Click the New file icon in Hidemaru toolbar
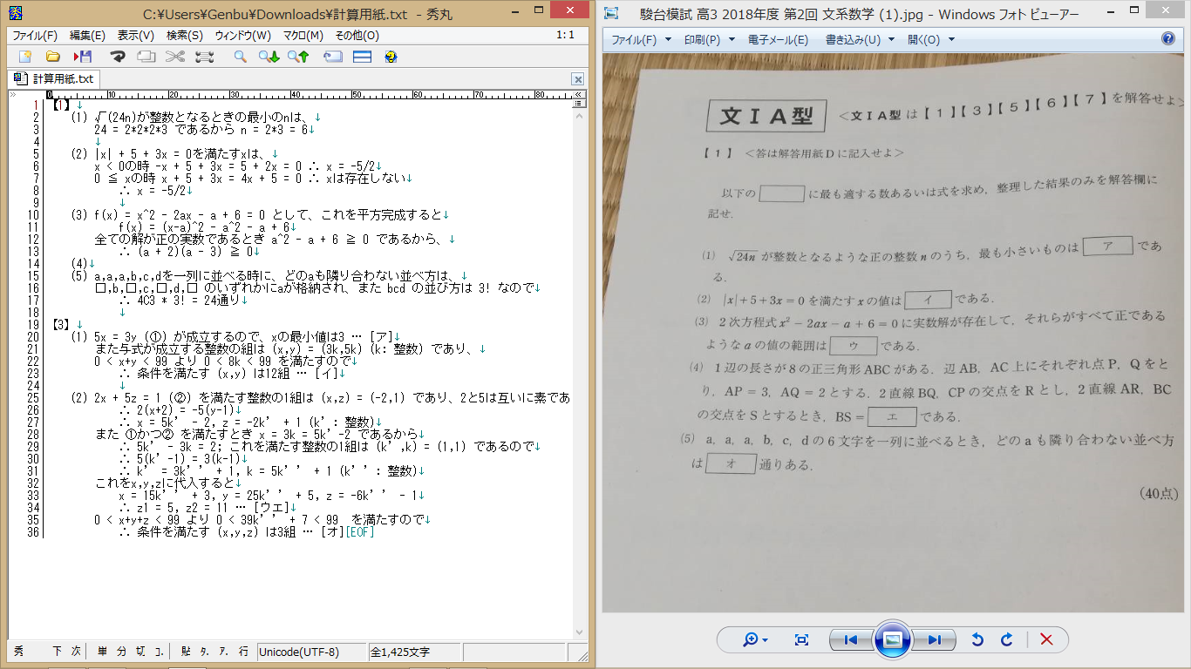Image resolution: width=1191 pixels, height=669 pixels. [x=24, y=57]
